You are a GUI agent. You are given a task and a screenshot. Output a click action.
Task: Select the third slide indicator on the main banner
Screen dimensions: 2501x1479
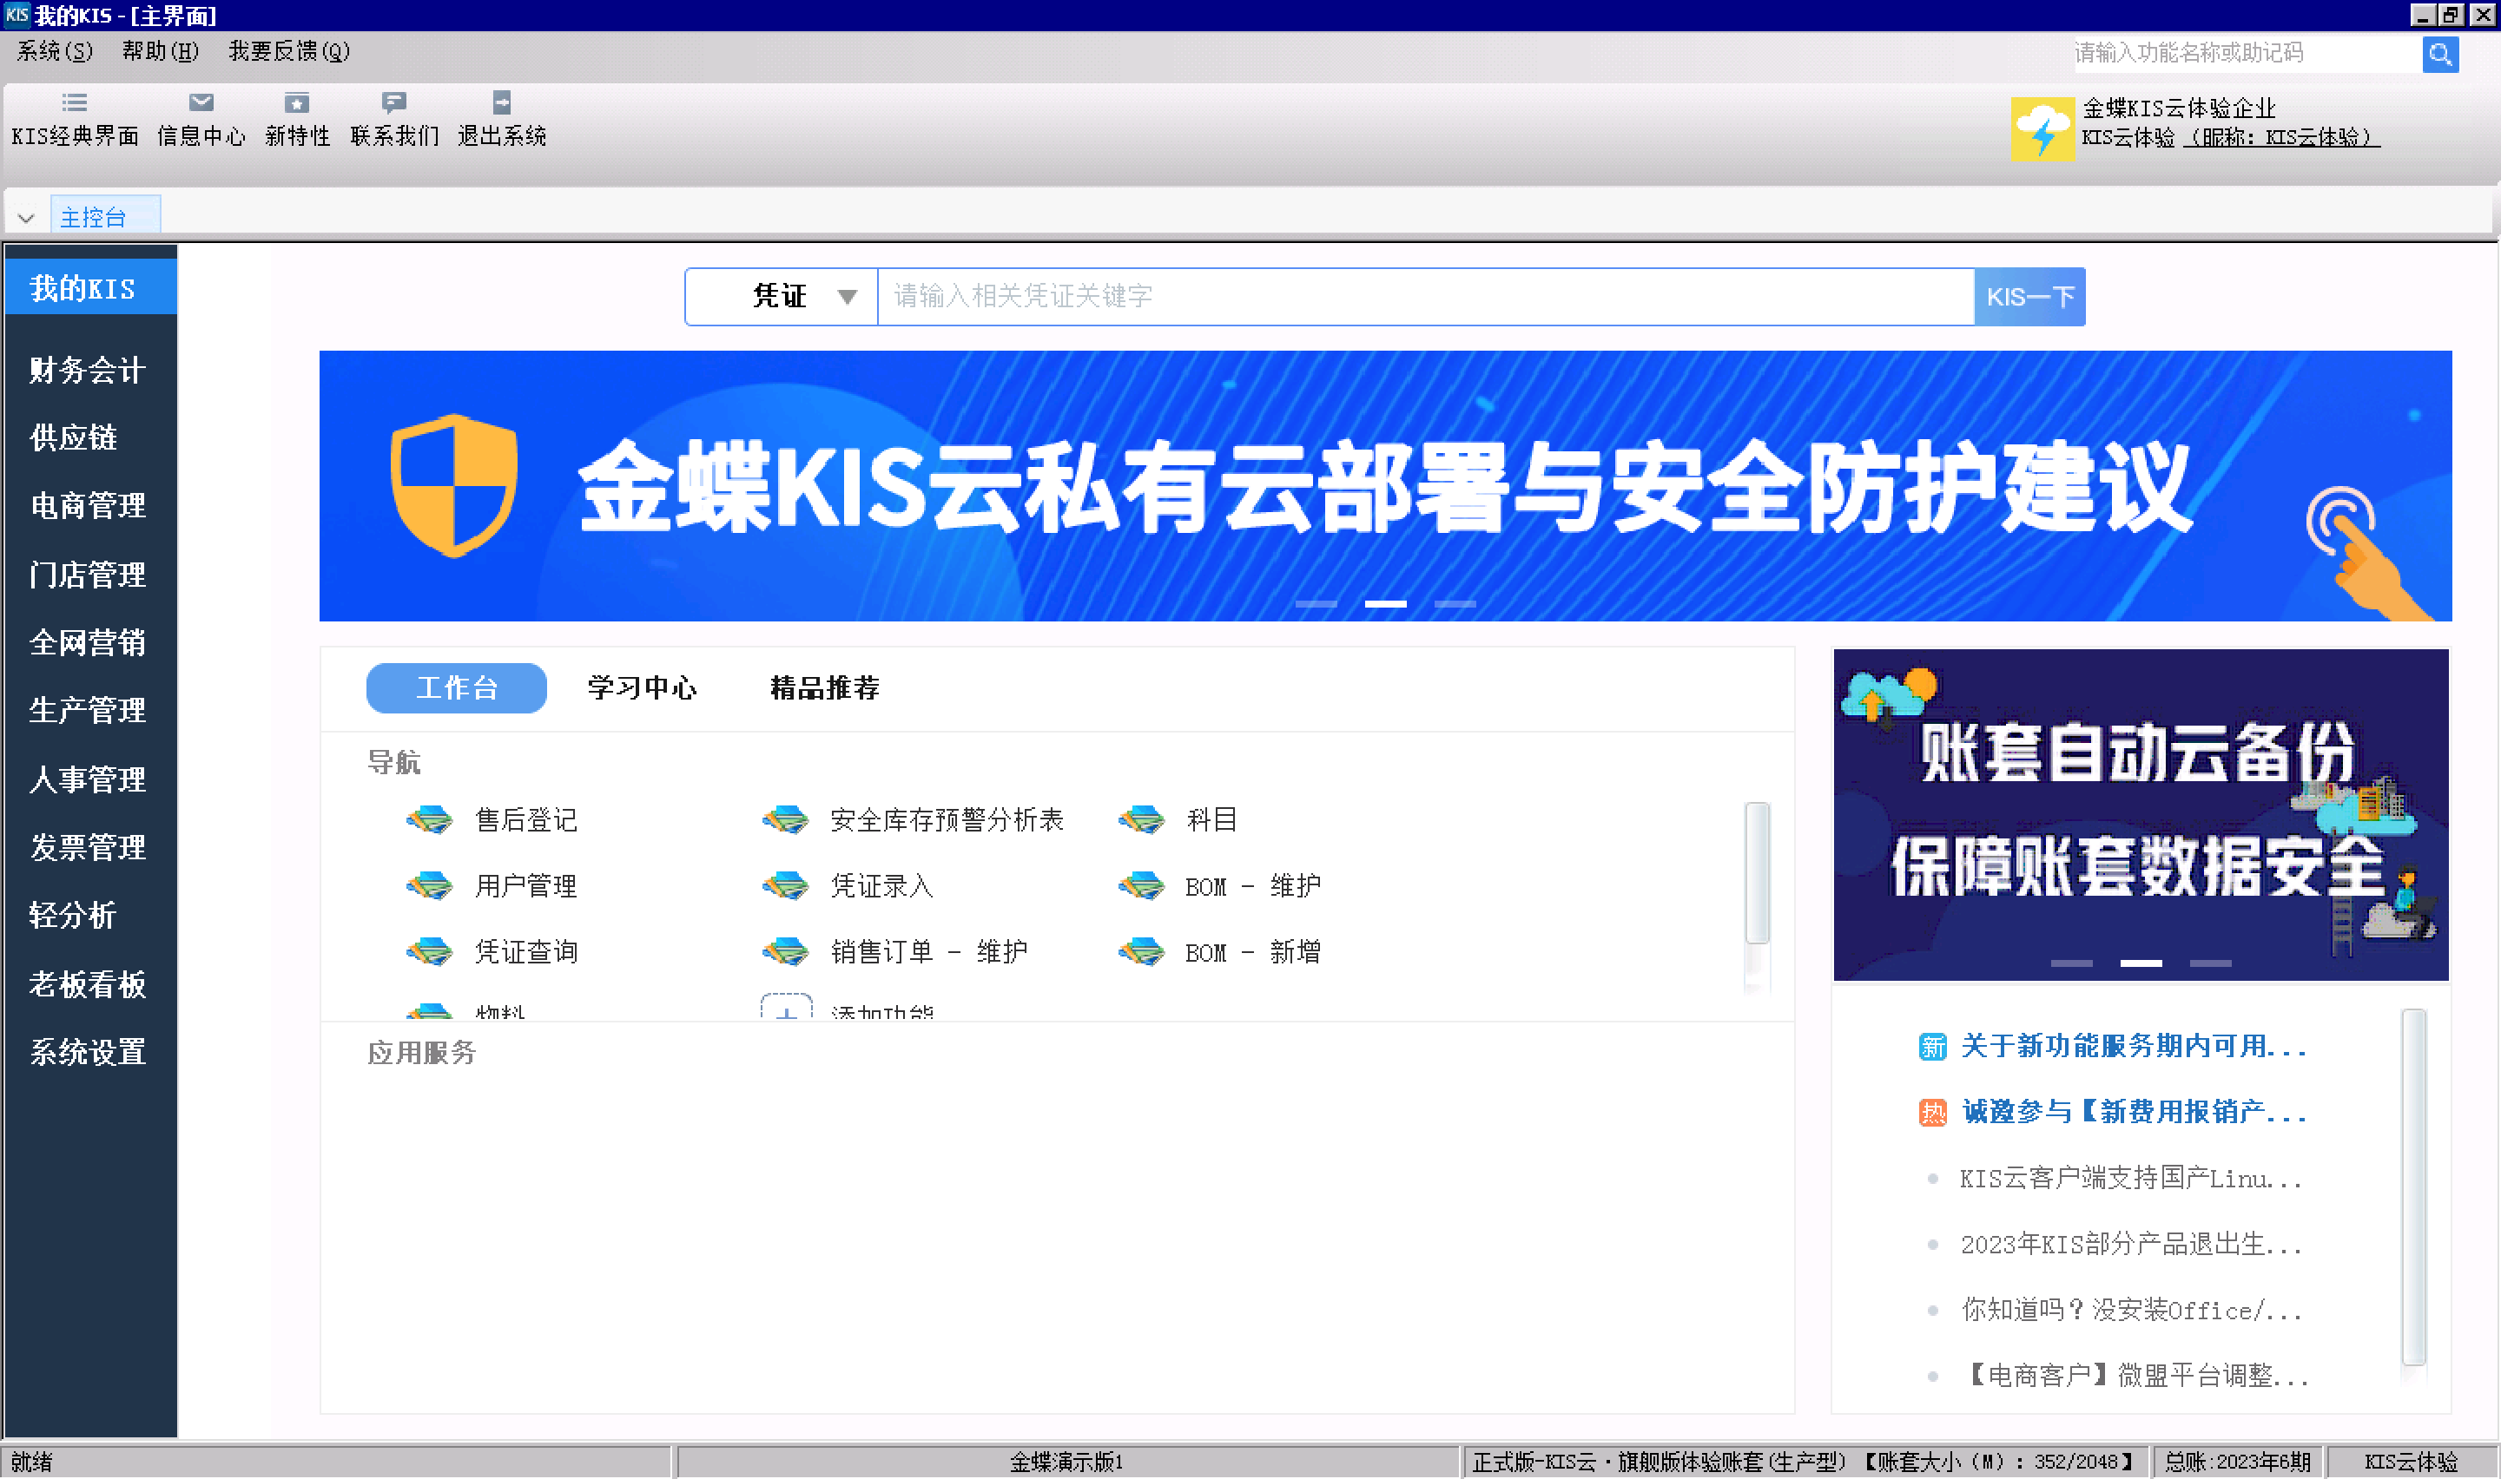point(1455,604)
